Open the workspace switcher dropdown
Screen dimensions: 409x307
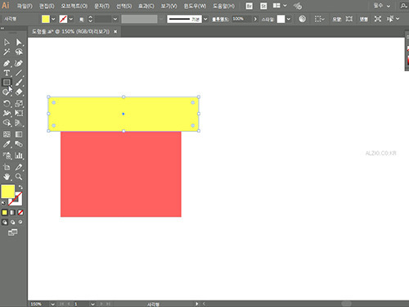tap(382, 6)
